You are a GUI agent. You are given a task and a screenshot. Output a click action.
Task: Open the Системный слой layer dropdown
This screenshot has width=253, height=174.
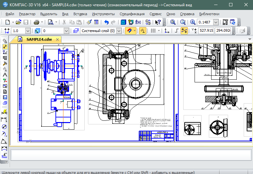coord(119,31)
